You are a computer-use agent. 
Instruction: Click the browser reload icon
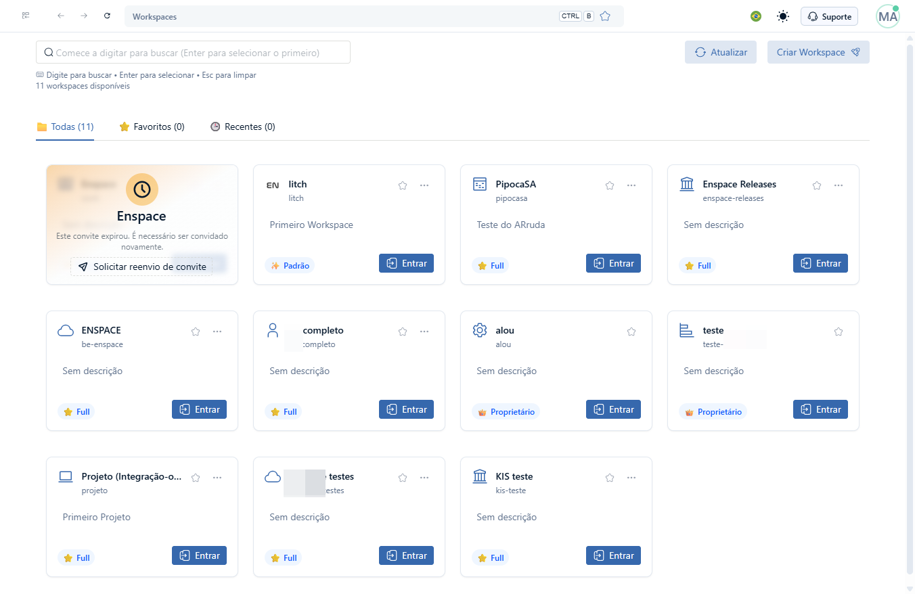[107, 16]
